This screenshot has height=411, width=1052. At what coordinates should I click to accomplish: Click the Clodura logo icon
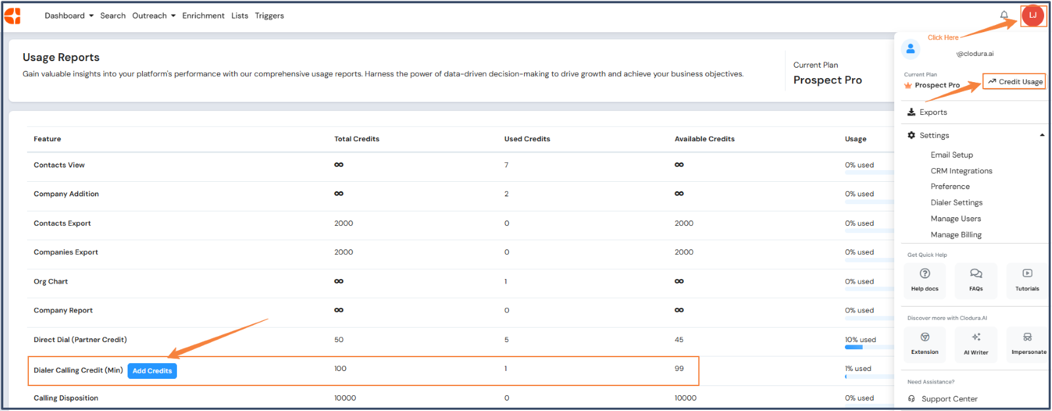(x=12, y=16)
